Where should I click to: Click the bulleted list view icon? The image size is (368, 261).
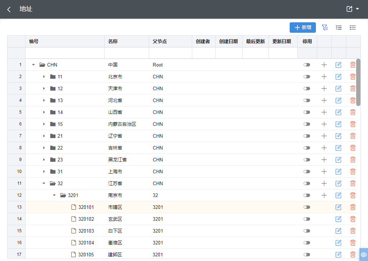353,28
